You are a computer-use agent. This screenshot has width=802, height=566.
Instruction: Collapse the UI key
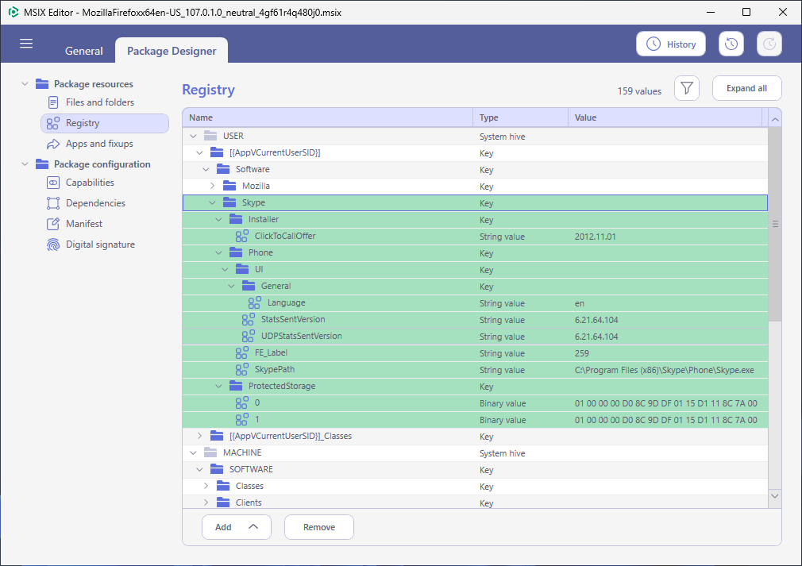[225, 269]
